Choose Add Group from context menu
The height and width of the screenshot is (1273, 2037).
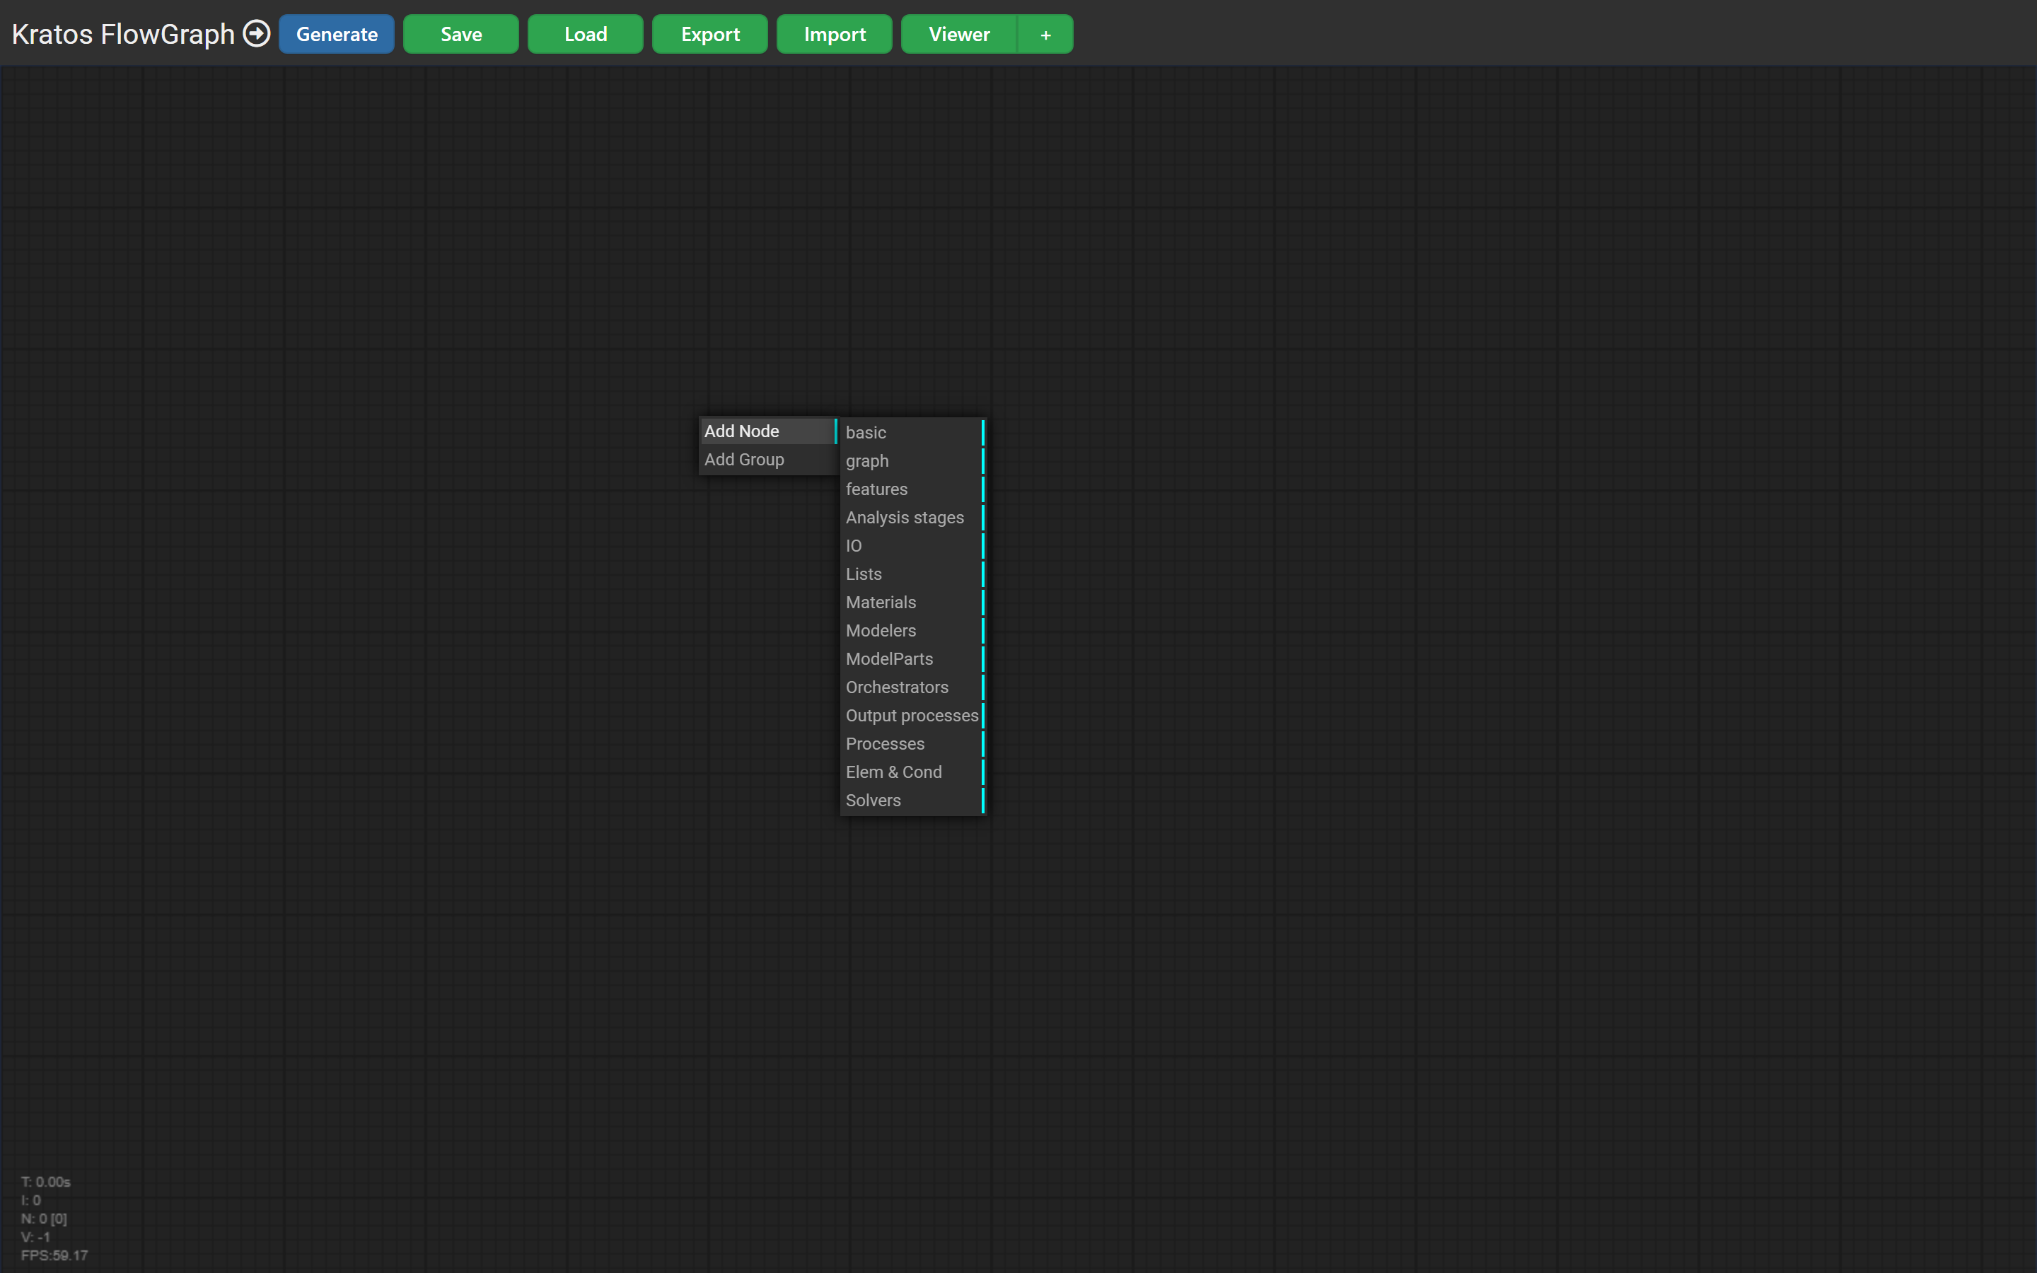(x=769, y=460)
